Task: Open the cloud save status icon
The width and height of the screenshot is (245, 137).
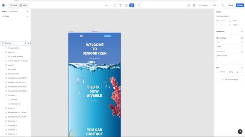Action: [189, 5]
